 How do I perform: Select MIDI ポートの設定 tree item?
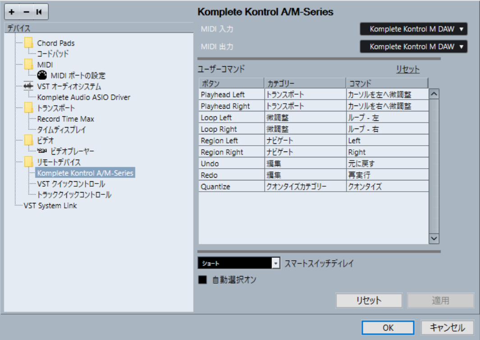click(x=78, y=75)
